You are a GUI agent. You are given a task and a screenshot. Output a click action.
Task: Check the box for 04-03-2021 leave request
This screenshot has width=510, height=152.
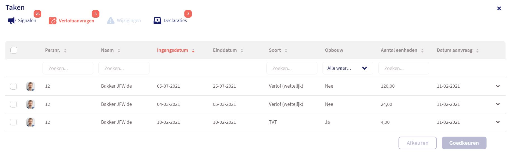coord(13,104)
